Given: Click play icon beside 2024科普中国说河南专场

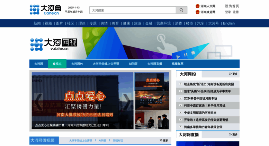Looking at the screenshot, I should (180, 98).
